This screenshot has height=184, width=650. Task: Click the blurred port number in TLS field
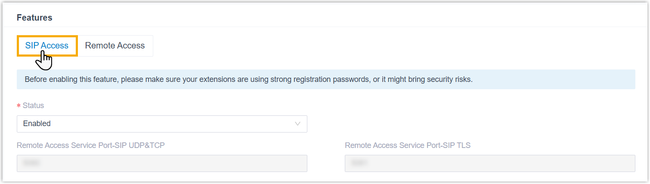pos(360,163)
